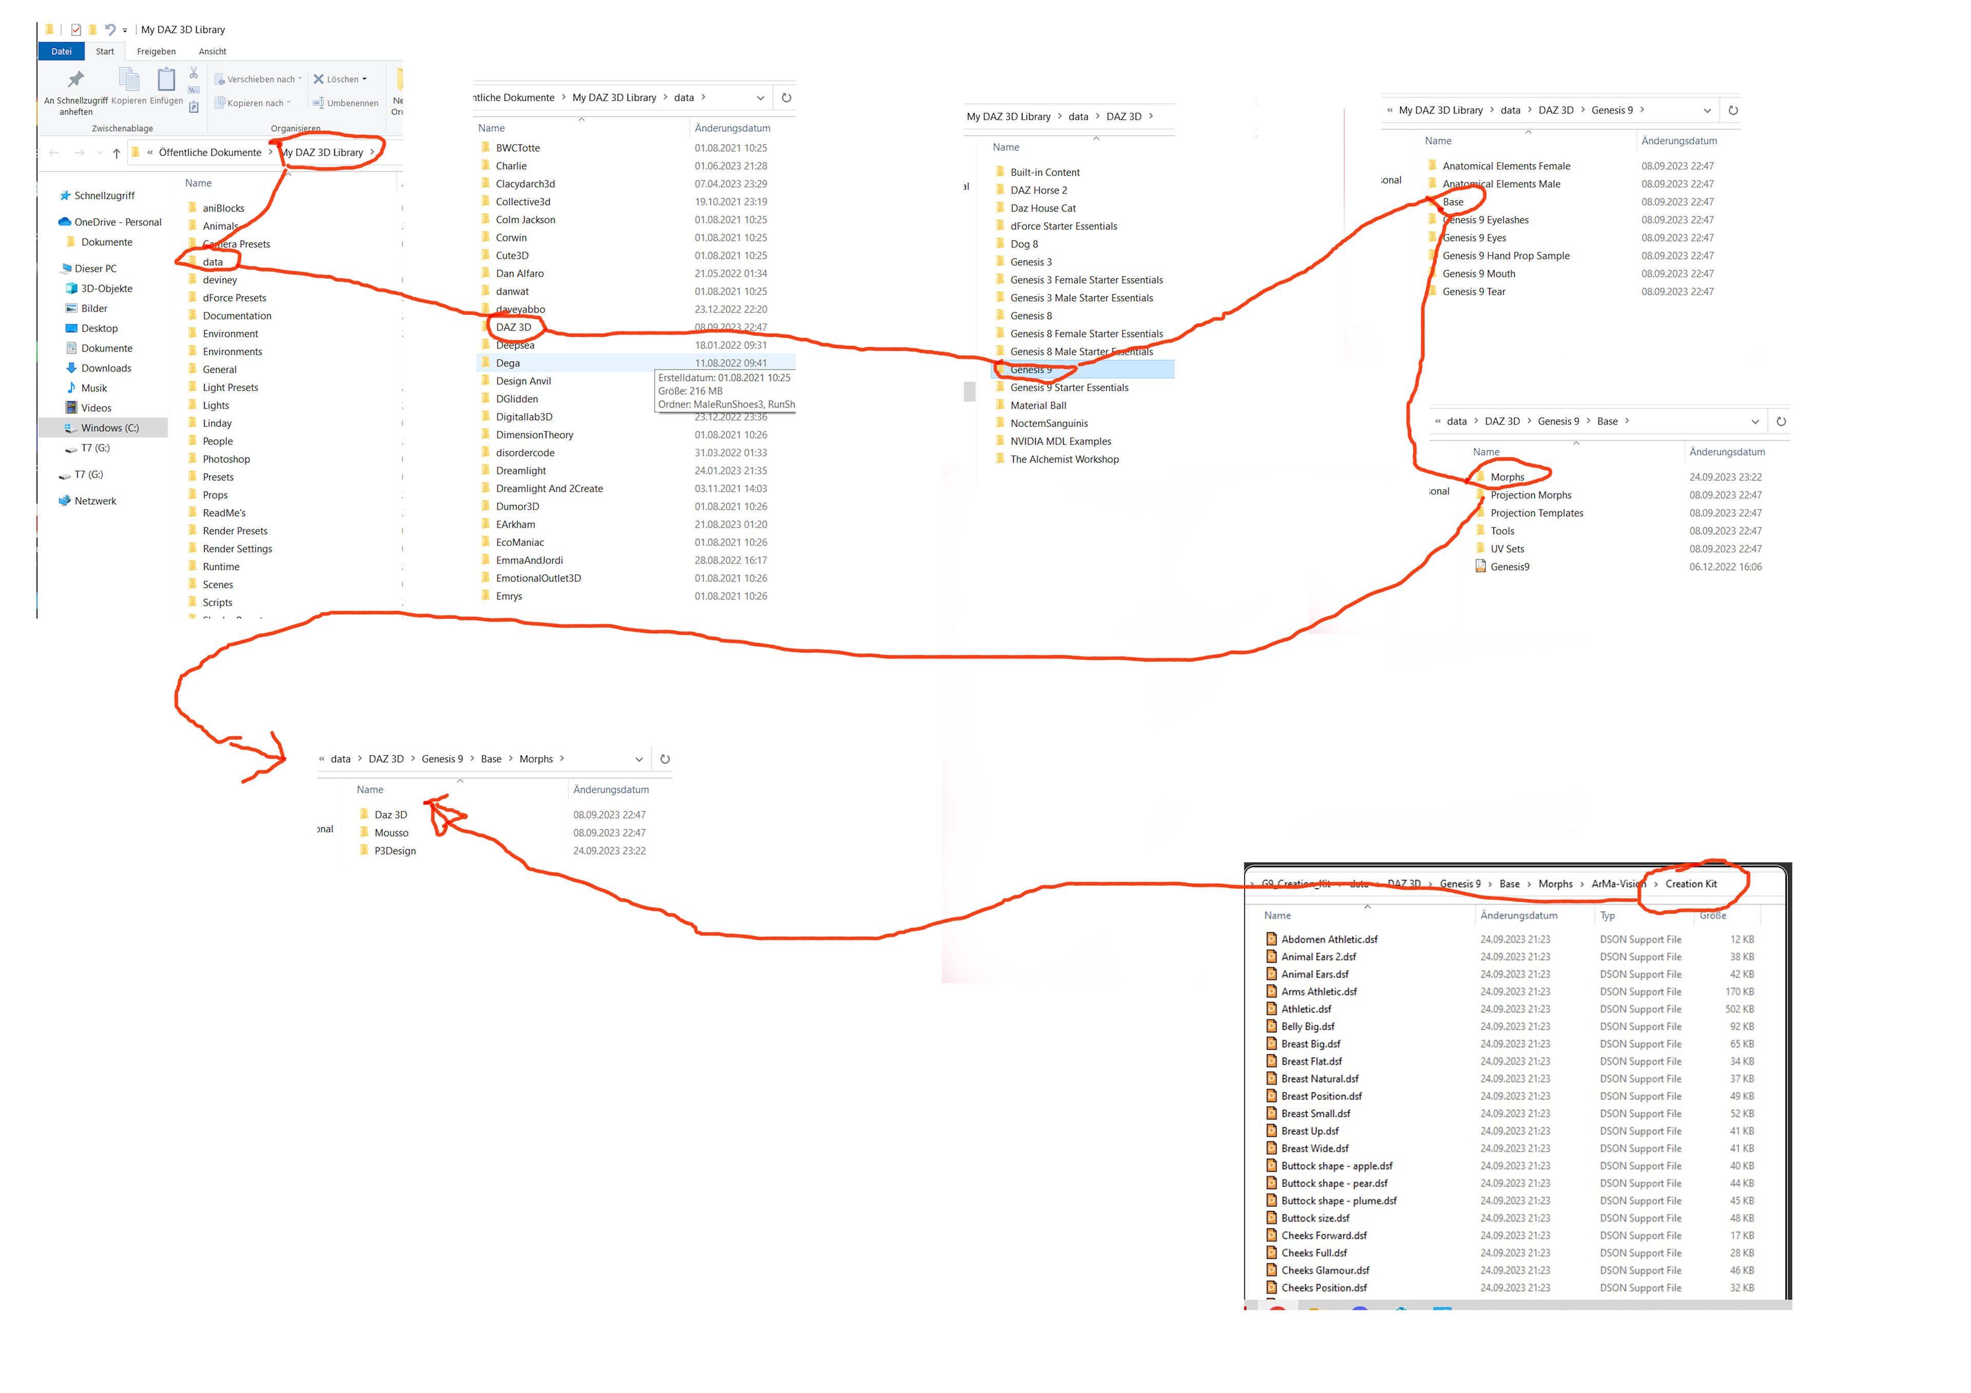Open the Datei menu tab
The height and width of the screenshot is (1393, 1971).
[61, 51]
